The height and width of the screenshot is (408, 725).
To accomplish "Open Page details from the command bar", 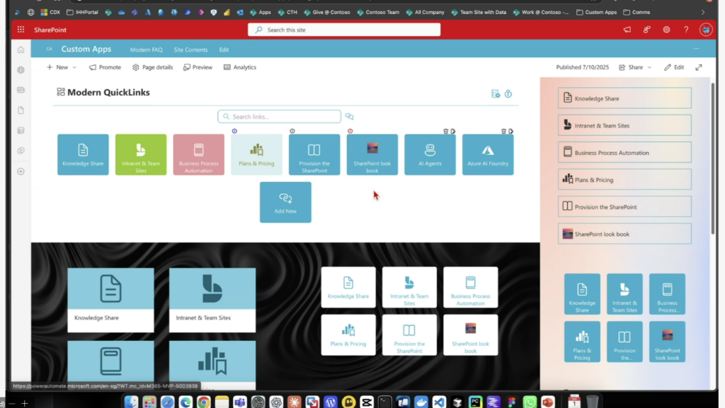I will pyautogui.click(x=153, y=67).
